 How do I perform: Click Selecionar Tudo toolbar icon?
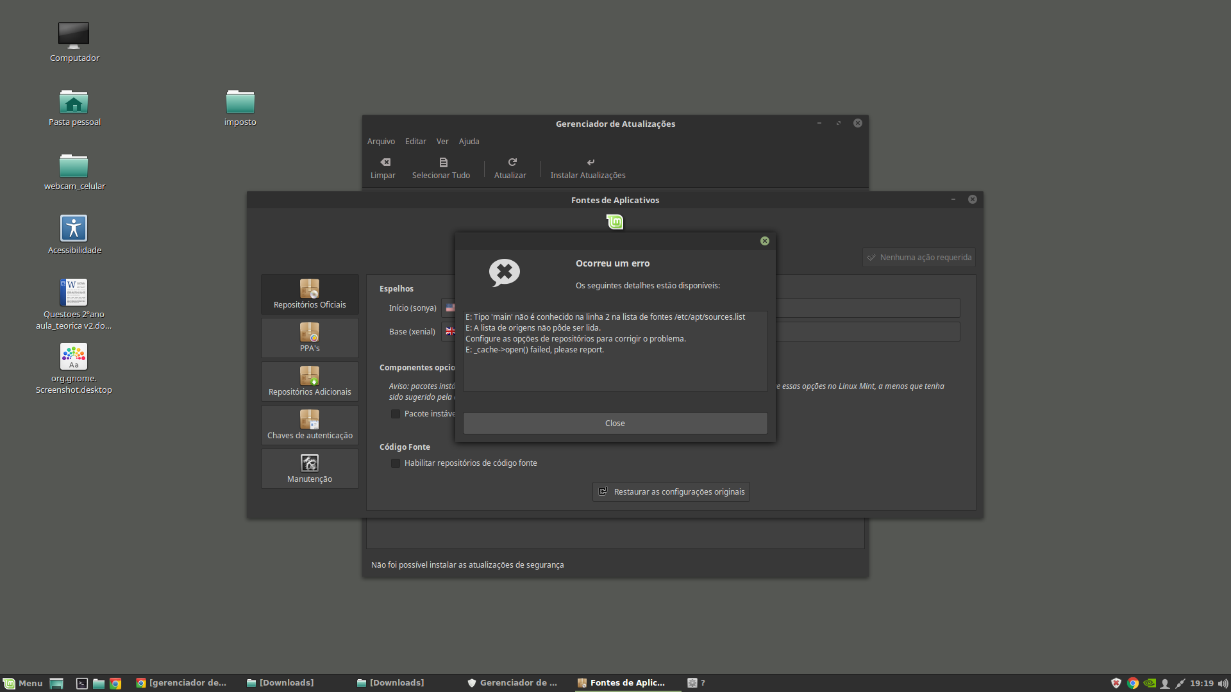pos(441,169)
